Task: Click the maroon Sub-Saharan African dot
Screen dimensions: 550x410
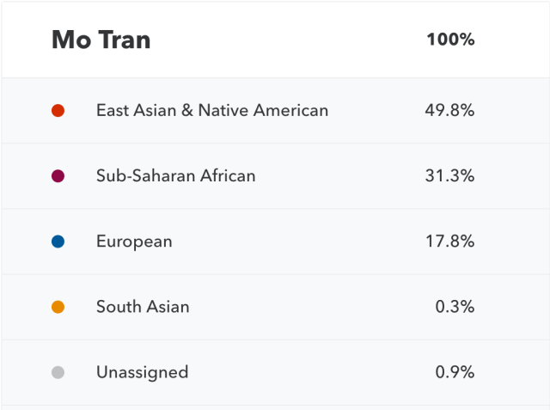Action: coord(58,176)
